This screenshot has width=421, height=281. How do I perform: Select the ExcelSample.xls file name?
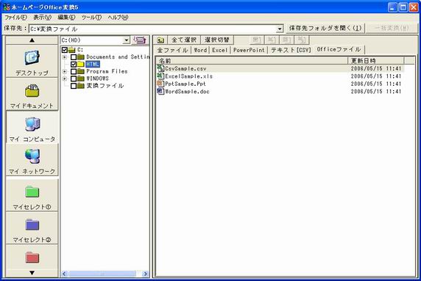188,76
